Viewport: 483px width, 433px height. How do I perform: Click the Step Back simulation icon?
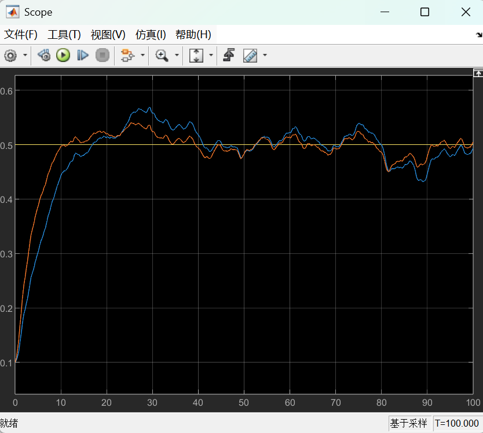(44, 56)
